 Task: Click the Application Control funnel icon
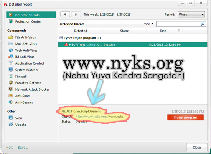coord(11,63)
